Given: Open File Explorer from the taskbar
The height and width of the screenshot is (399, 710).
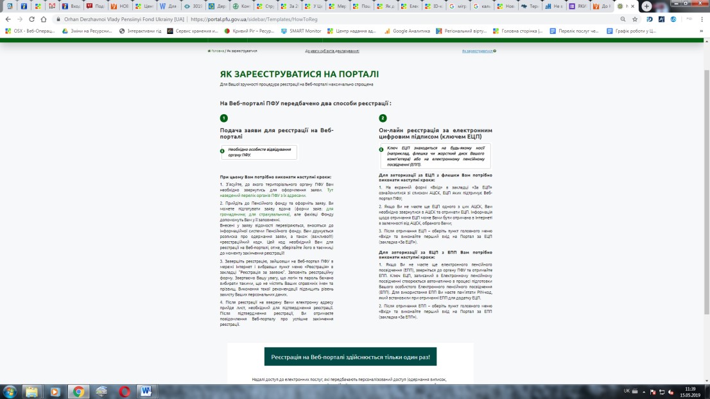Looking at the screenshot, I should tap(31, 391).
